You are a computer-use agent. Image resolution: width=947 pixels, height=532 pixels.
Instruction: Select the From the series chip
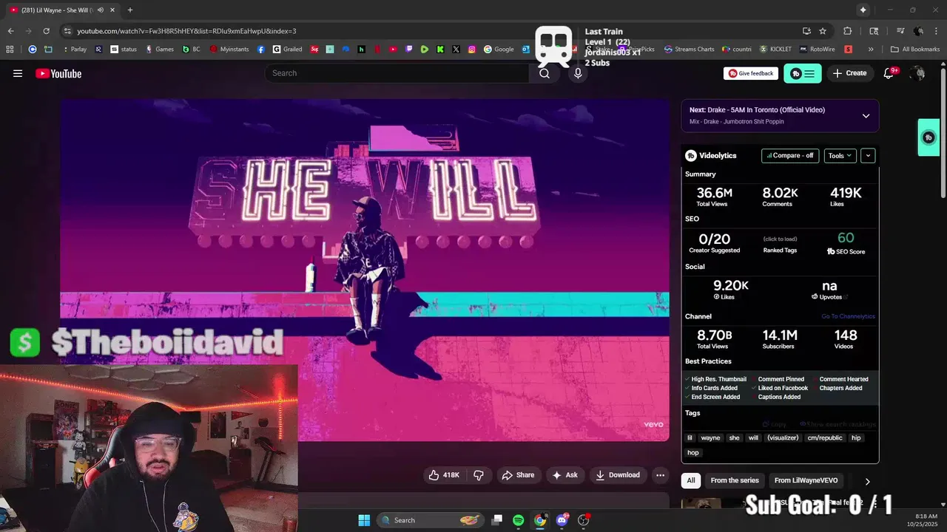(735, 480)
